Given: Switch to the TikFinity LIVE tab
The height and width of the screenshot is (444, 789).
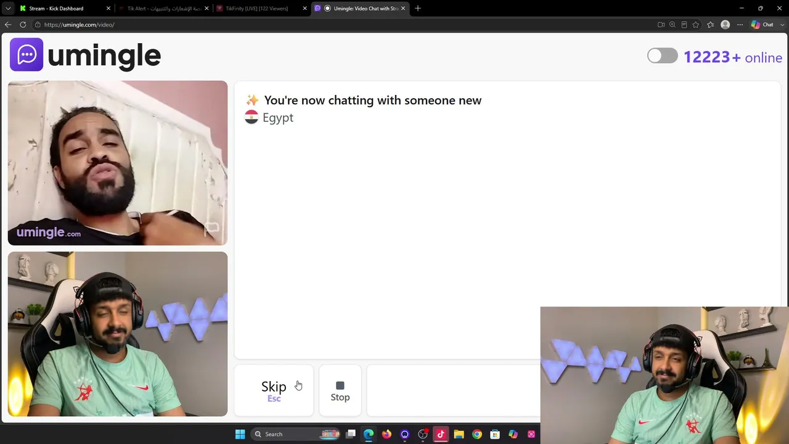Looking at the screenshot, I should pos(261,9).
